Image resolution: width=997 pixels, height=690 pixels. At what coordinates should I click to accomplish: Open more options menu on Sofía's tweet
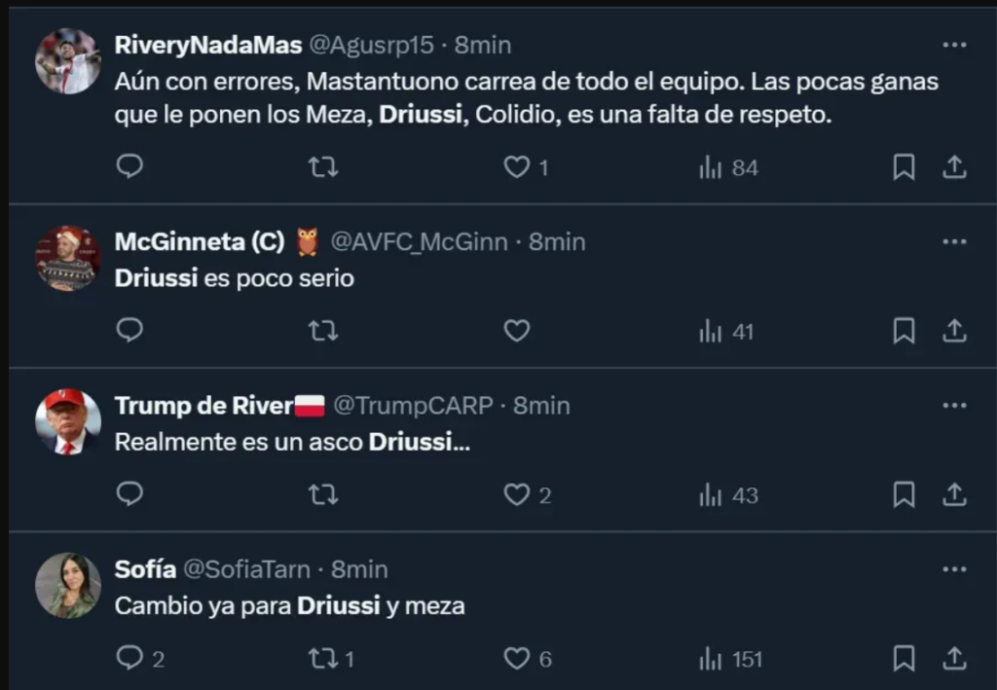coord(954,569)
